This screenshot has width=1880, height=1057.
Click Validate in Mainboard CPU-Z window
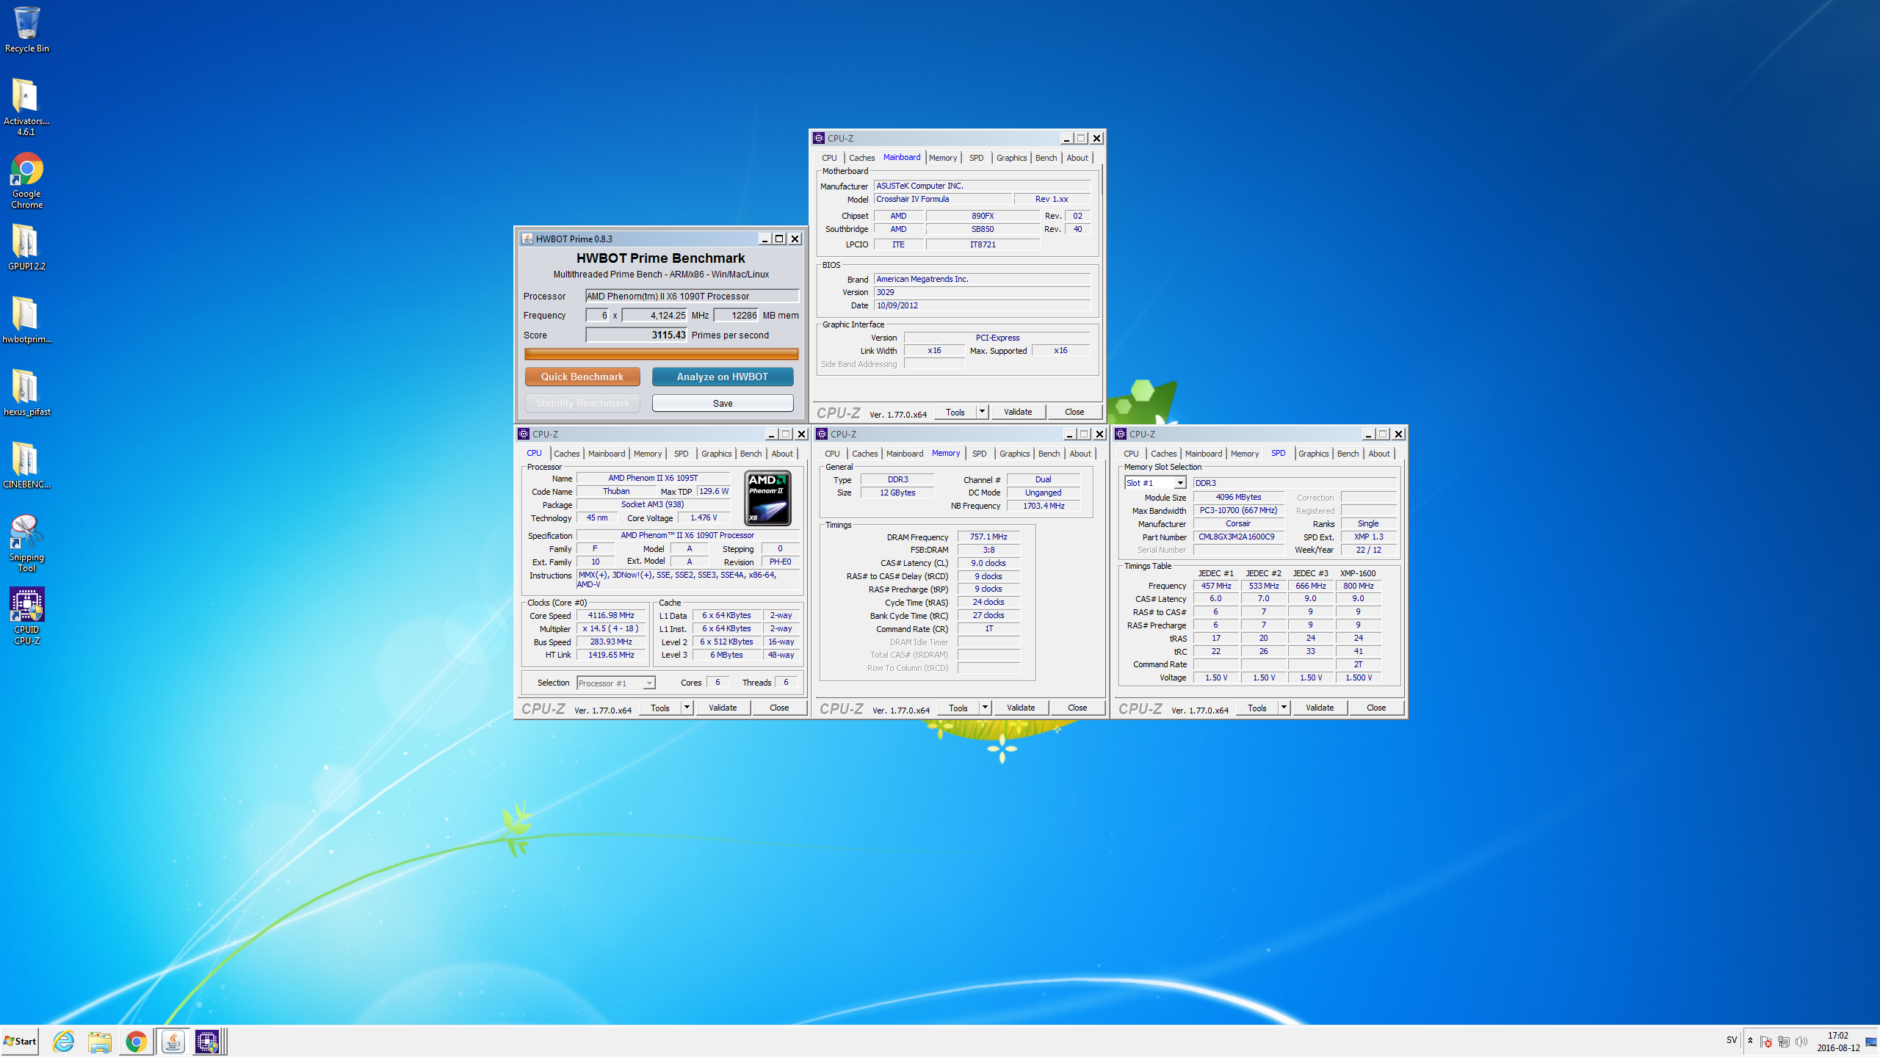[1018, 412]
